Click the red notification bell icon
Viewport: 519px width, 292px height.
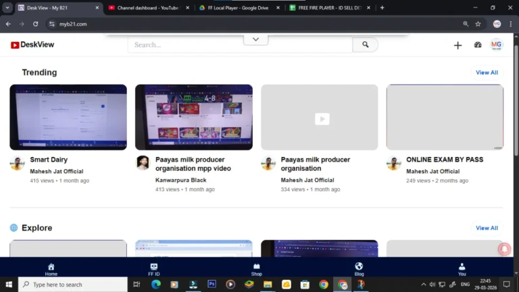pyautogui.click(x=504, y=249)
